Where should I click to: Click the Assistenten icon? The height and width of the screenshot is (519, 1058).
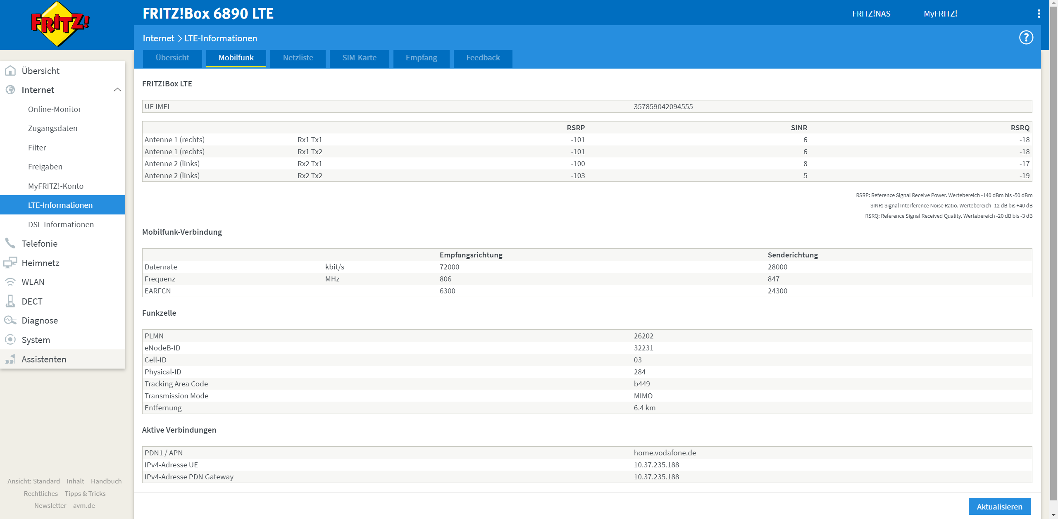pos(10,359)
